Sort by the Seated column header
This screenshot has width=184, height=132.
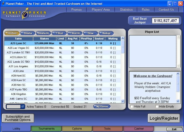pos(99,39)
